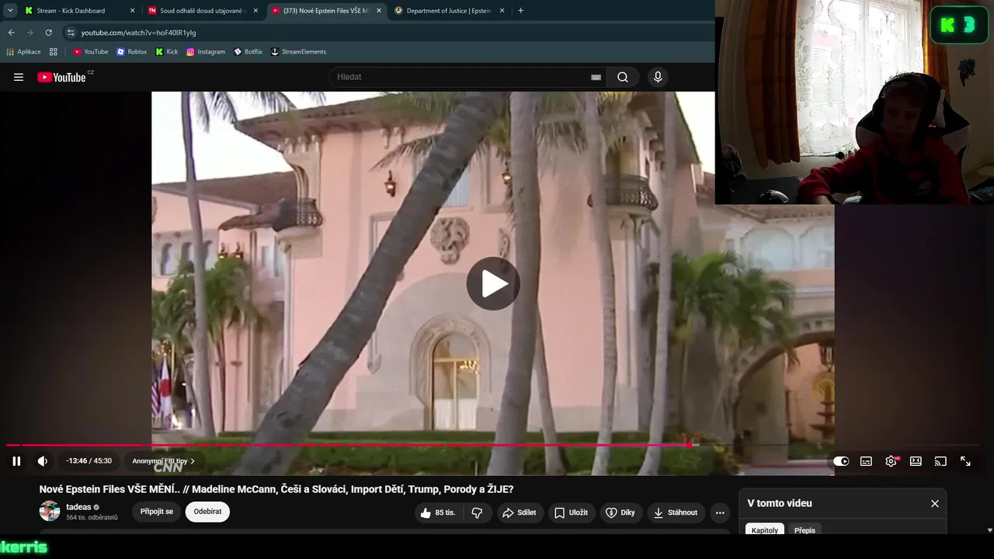Open the YouTube guide hamburger menu
994x559 pixels.
[x=19, y=77]
